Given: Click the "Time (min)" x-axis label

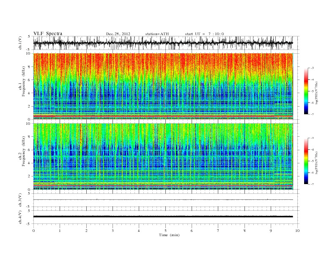Looking at the screenshot, I should [169, 235].
